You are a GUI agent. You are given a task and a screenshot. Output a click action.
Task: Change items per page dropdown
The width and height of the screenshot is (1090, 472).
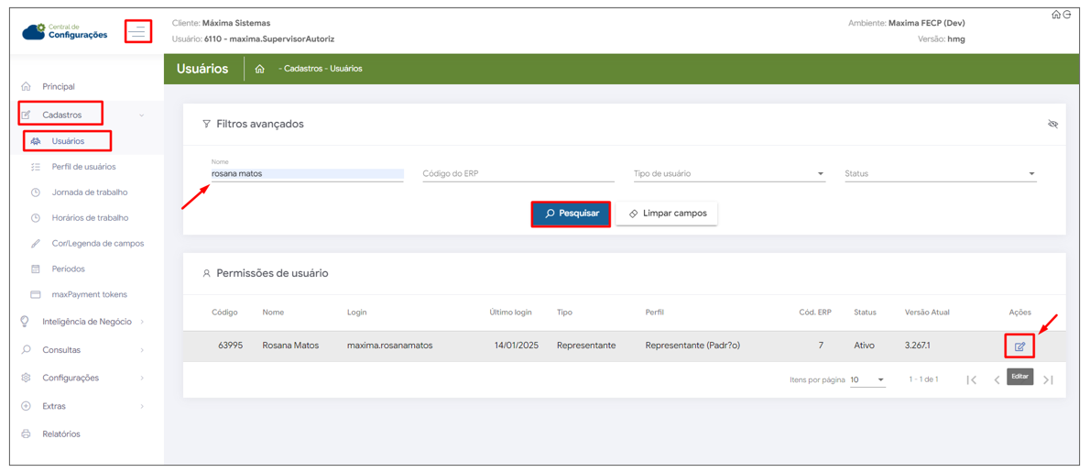[x=867, y=379]
